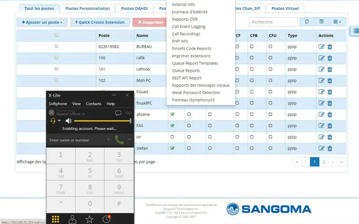The image size is (359, 224).
Task: Mute the X-Lite speaker icon
Action: [x=68, y=121]
